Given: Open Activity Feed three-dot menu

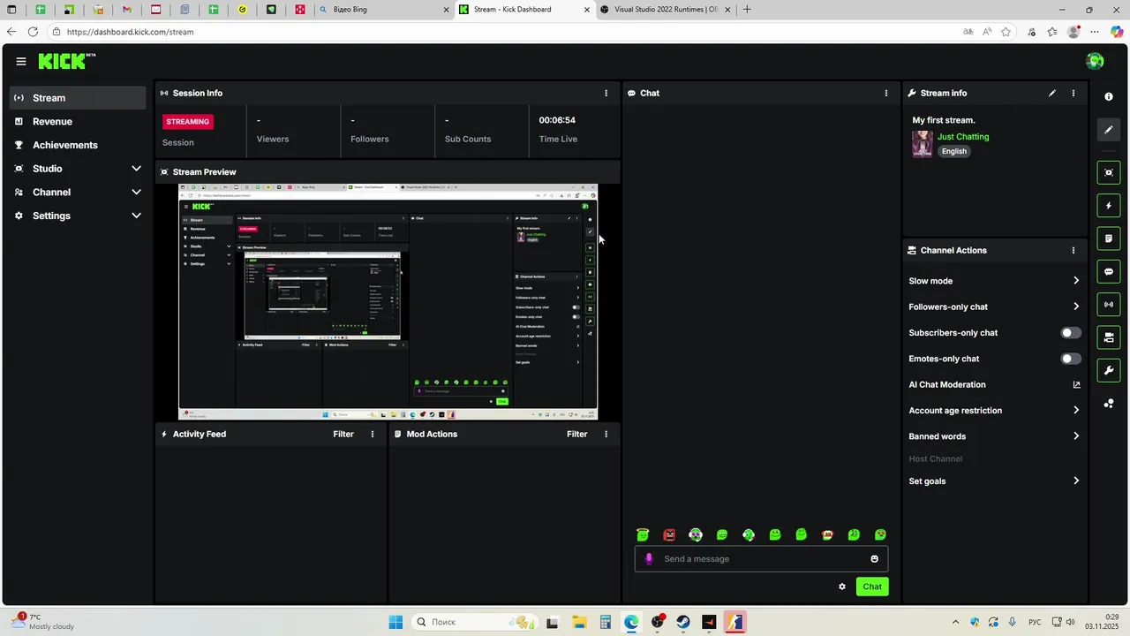Looking at the screenshot, I should point(373,434).
